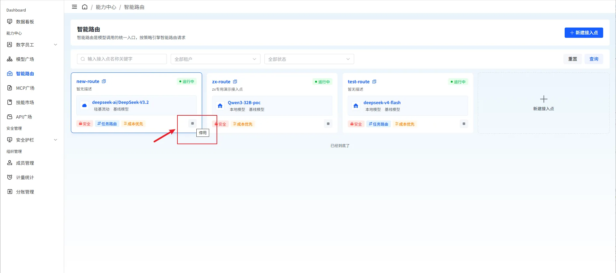The width and height of the screenshot is (616, 273).
Task: Copy the zx-route name icon
Action: [235, 82]
